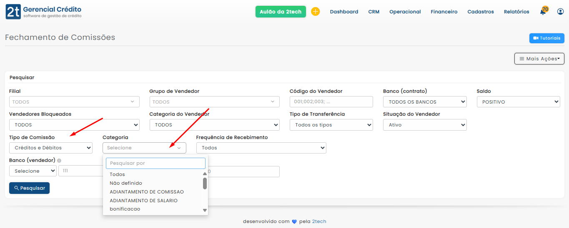569x228 pixels.
Task: Click the yellow plus quick-add icon
Action: pos(316,12)
